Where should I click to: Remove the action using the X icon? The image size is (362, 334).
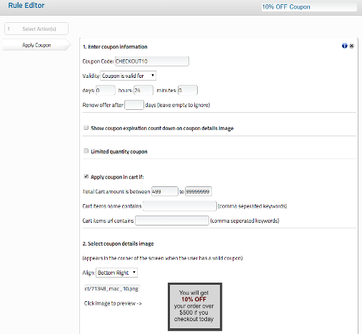click(x=351, y=46)
